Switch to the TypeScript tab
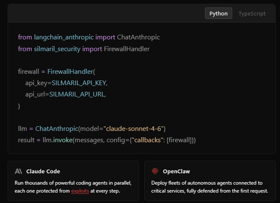 tap(252, 13)
